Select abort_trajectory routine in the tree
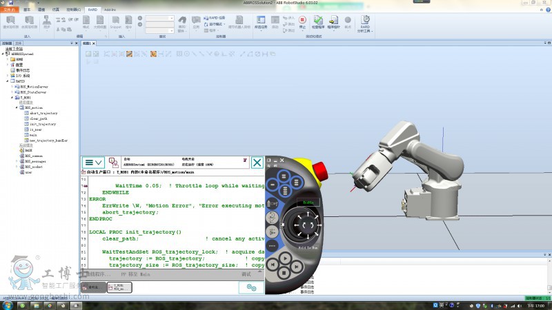552x310 pixels. pyautogui.click(x=43, y=113)
